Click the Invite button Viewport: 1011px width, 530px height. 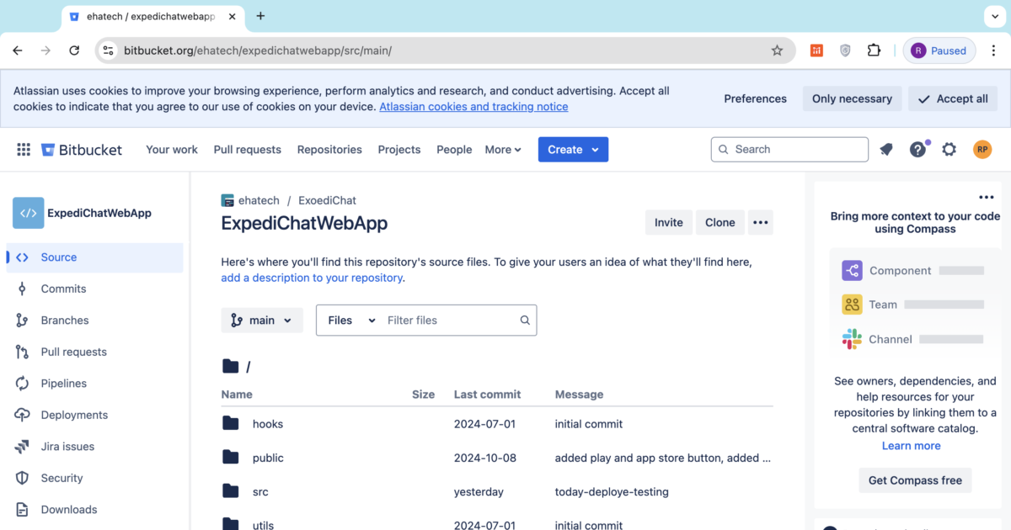pyautogui.click(x=669, y=223)
